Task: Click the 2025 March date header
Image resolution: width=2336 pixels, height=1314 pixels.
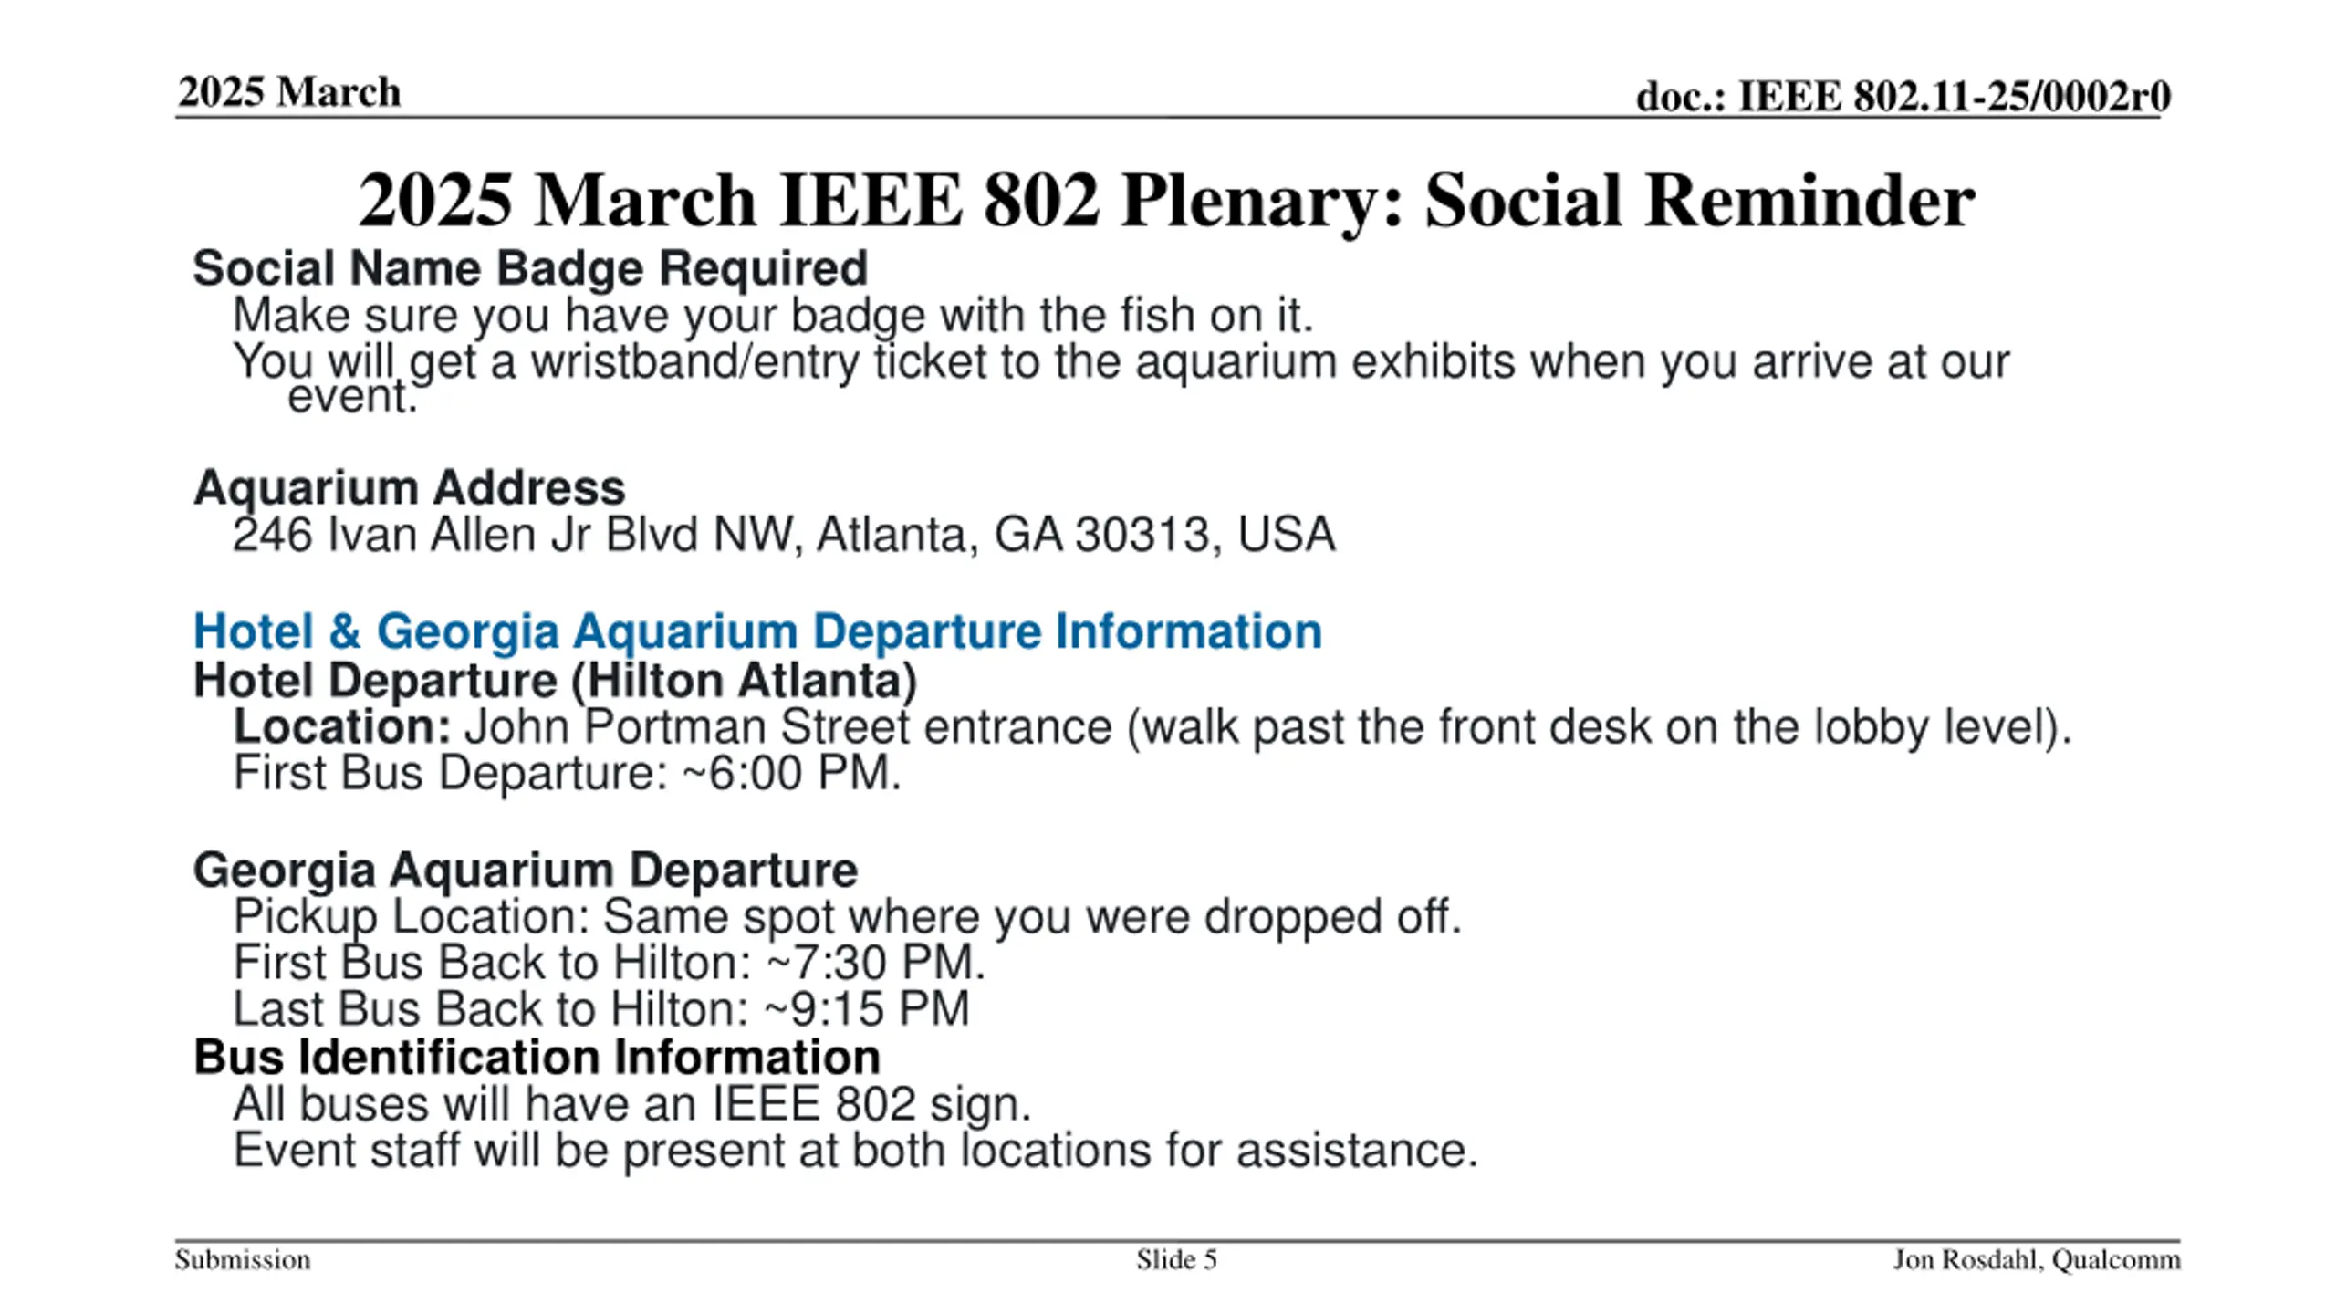Action: tap(289, 92)
